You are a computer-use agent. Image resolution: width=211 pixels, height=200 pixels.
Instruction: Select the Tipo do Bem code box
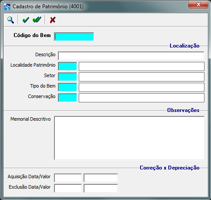[x=67, y=87]
